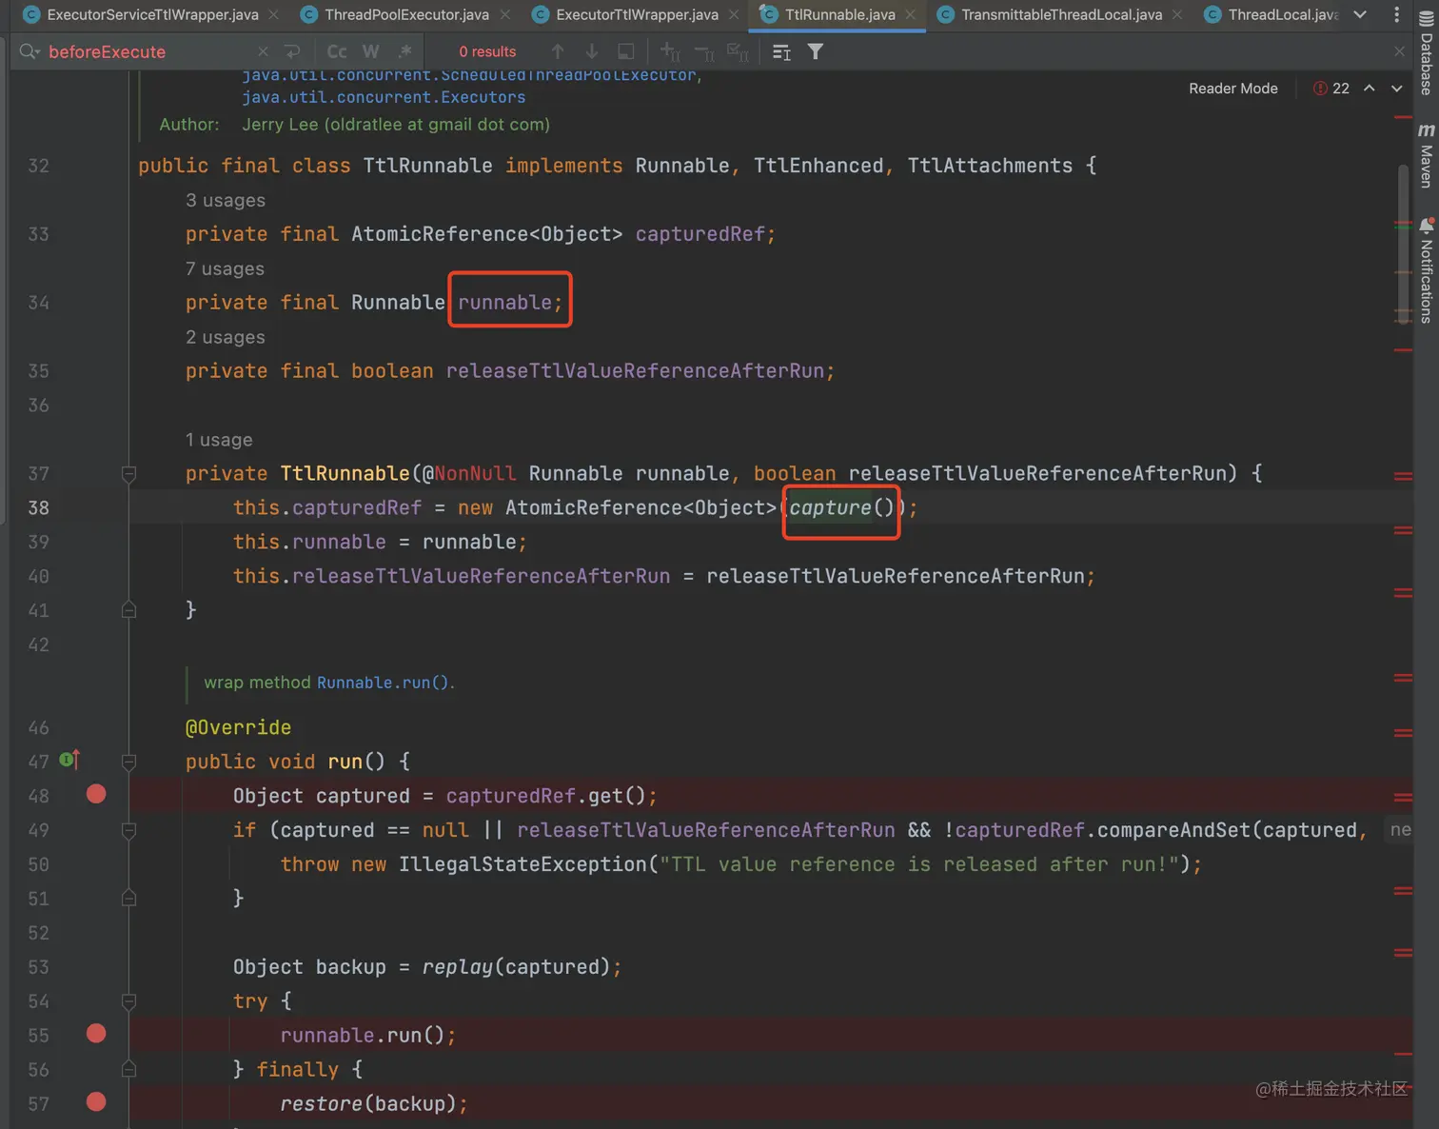Insert new line in search field
1439x1129 pixels.
(292, 51)
